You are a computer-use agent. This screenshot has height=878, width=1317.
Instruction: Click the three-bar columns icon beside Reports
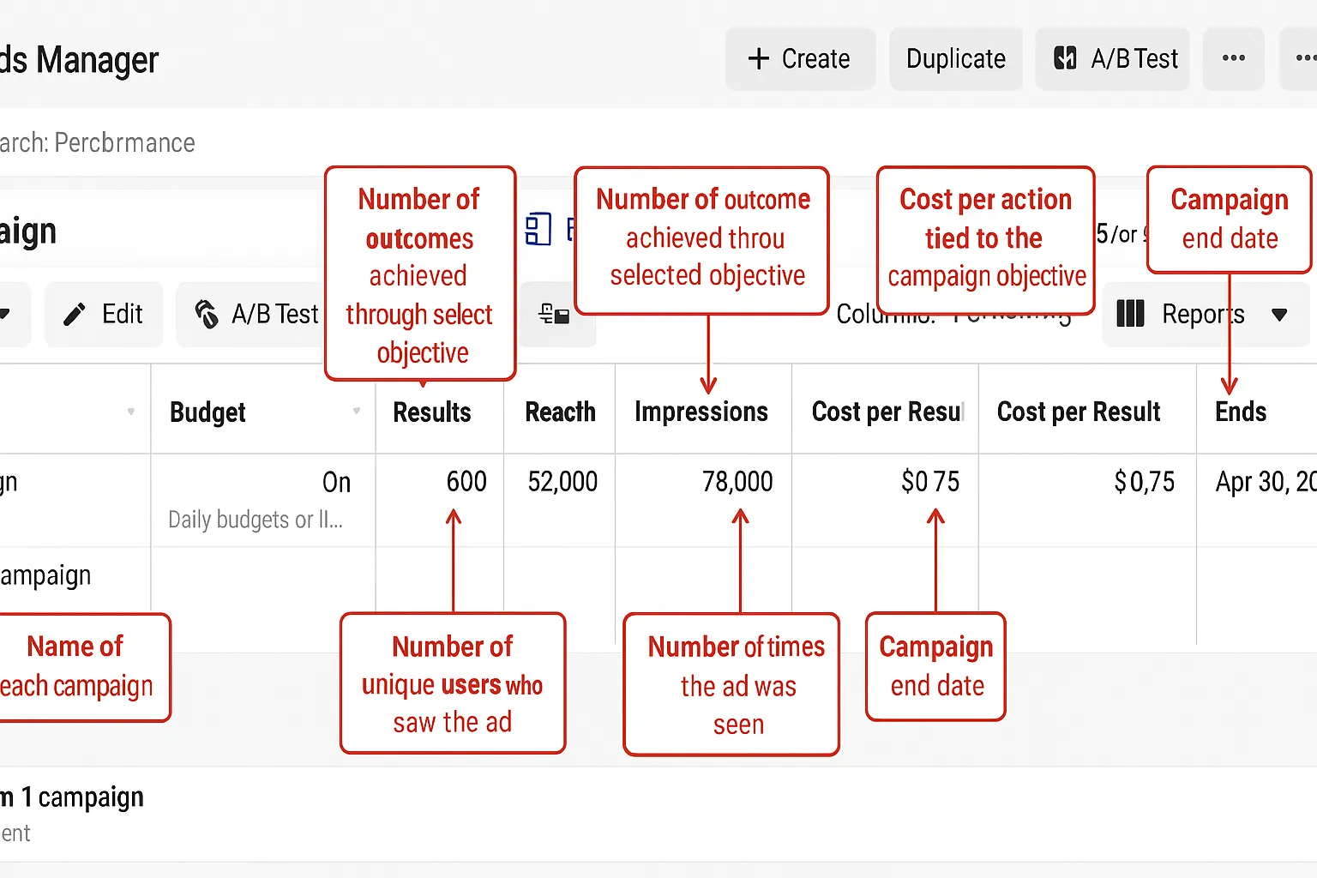click(x=1130, y=314)
